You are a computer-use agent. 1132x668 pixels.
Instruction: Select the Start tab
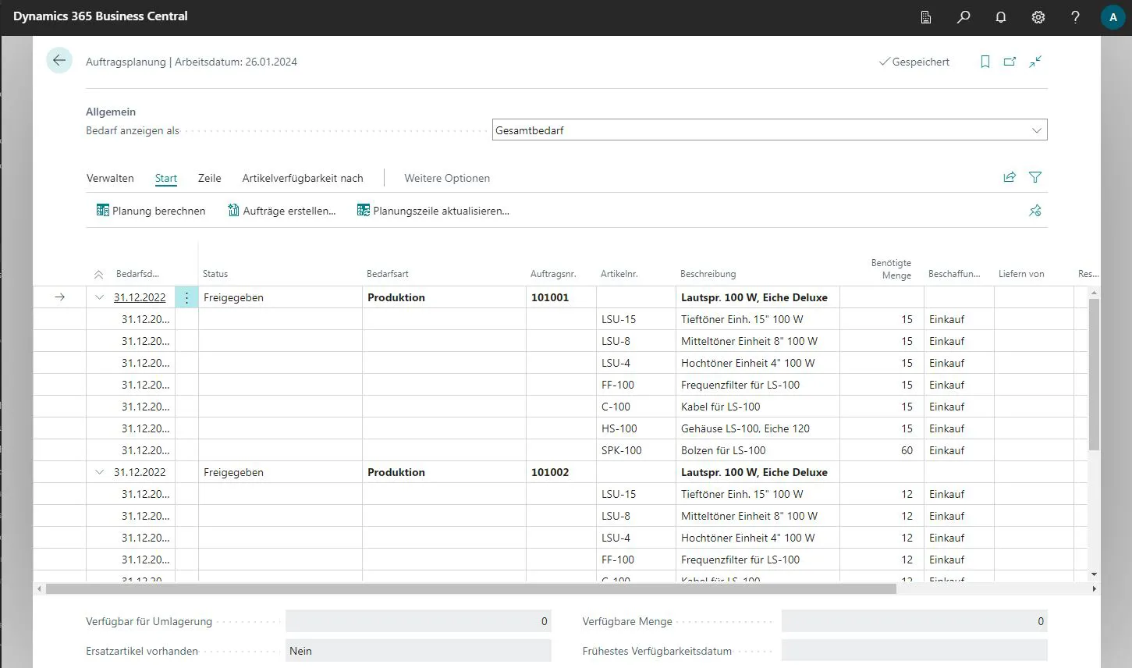point(166,178)
